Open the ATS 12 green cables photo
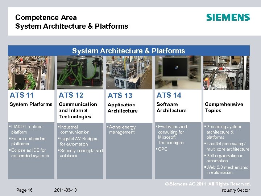Image resolution: width=261 pixels, height=196 pixels. (80, 73)
